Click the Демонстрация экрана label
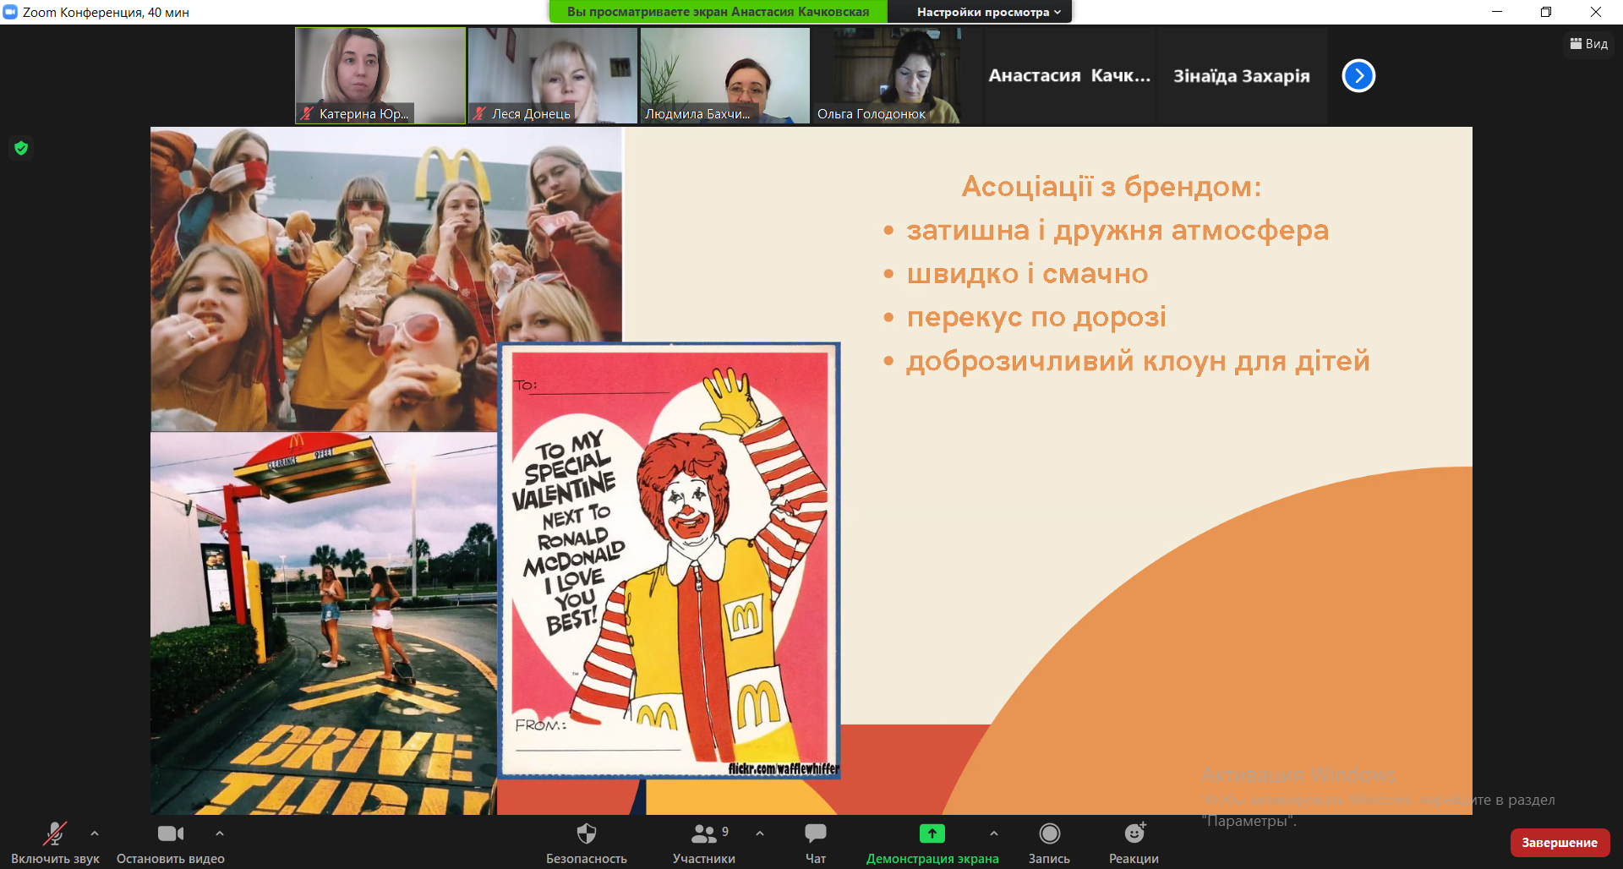This screenshot has height=869, width=1623. (x=932, y=858)
